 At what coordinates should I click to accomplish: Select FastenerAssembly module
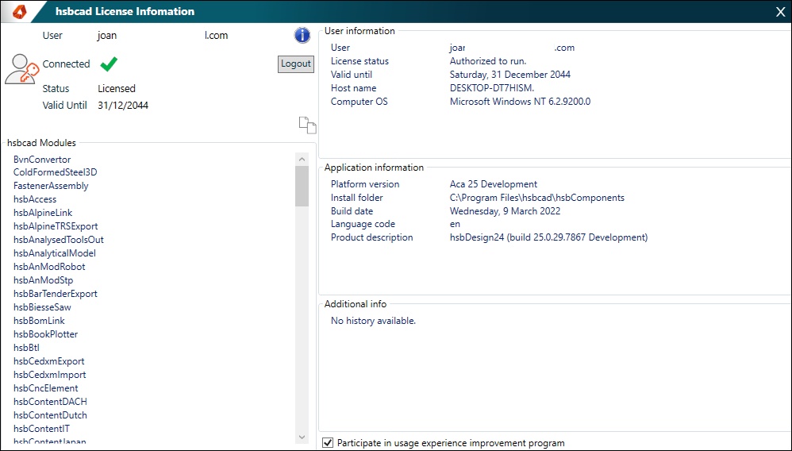pos(51,186)
